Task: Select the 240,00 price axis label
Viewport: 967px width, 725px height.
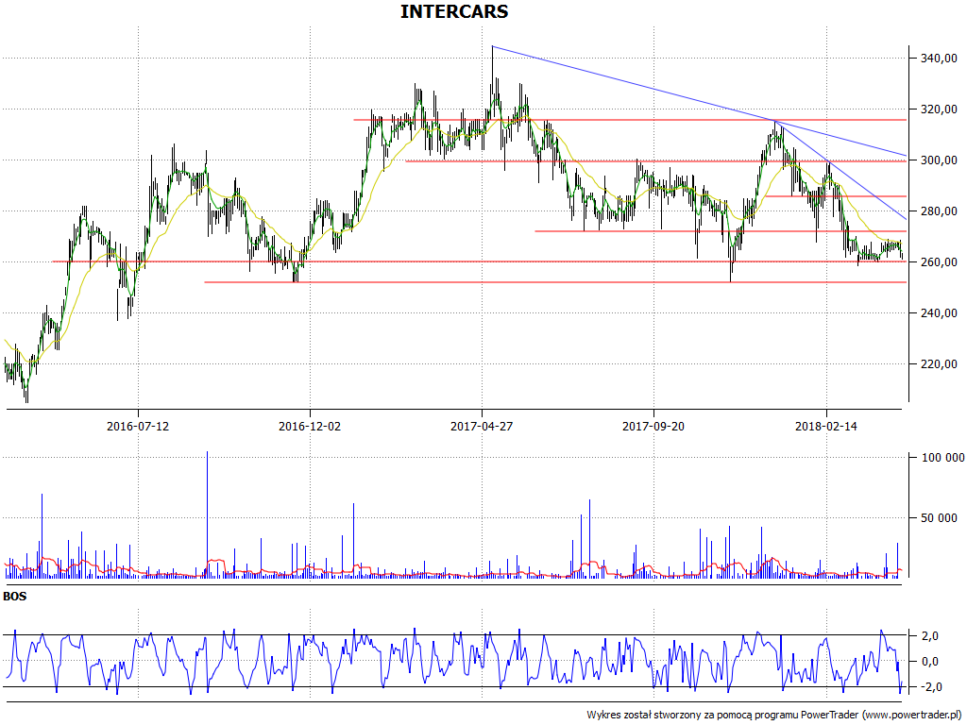Action: coord(940,313)
